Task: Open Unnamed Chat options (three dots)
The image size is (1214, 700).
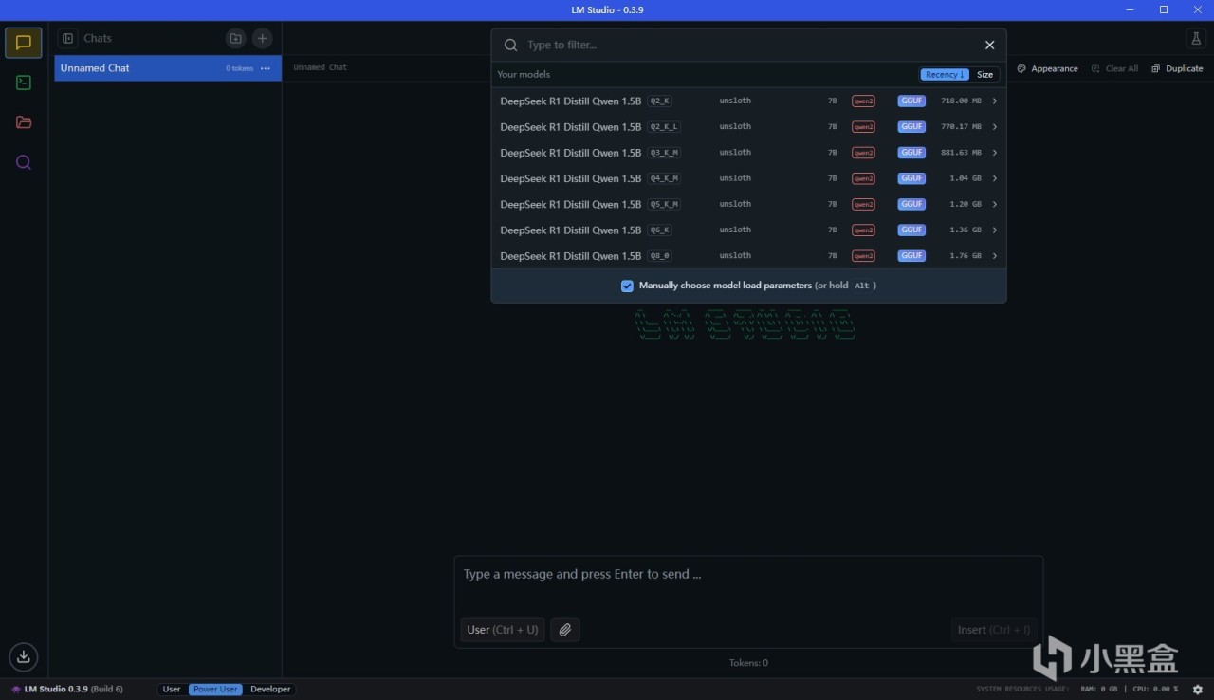Action: coord(266,68)
